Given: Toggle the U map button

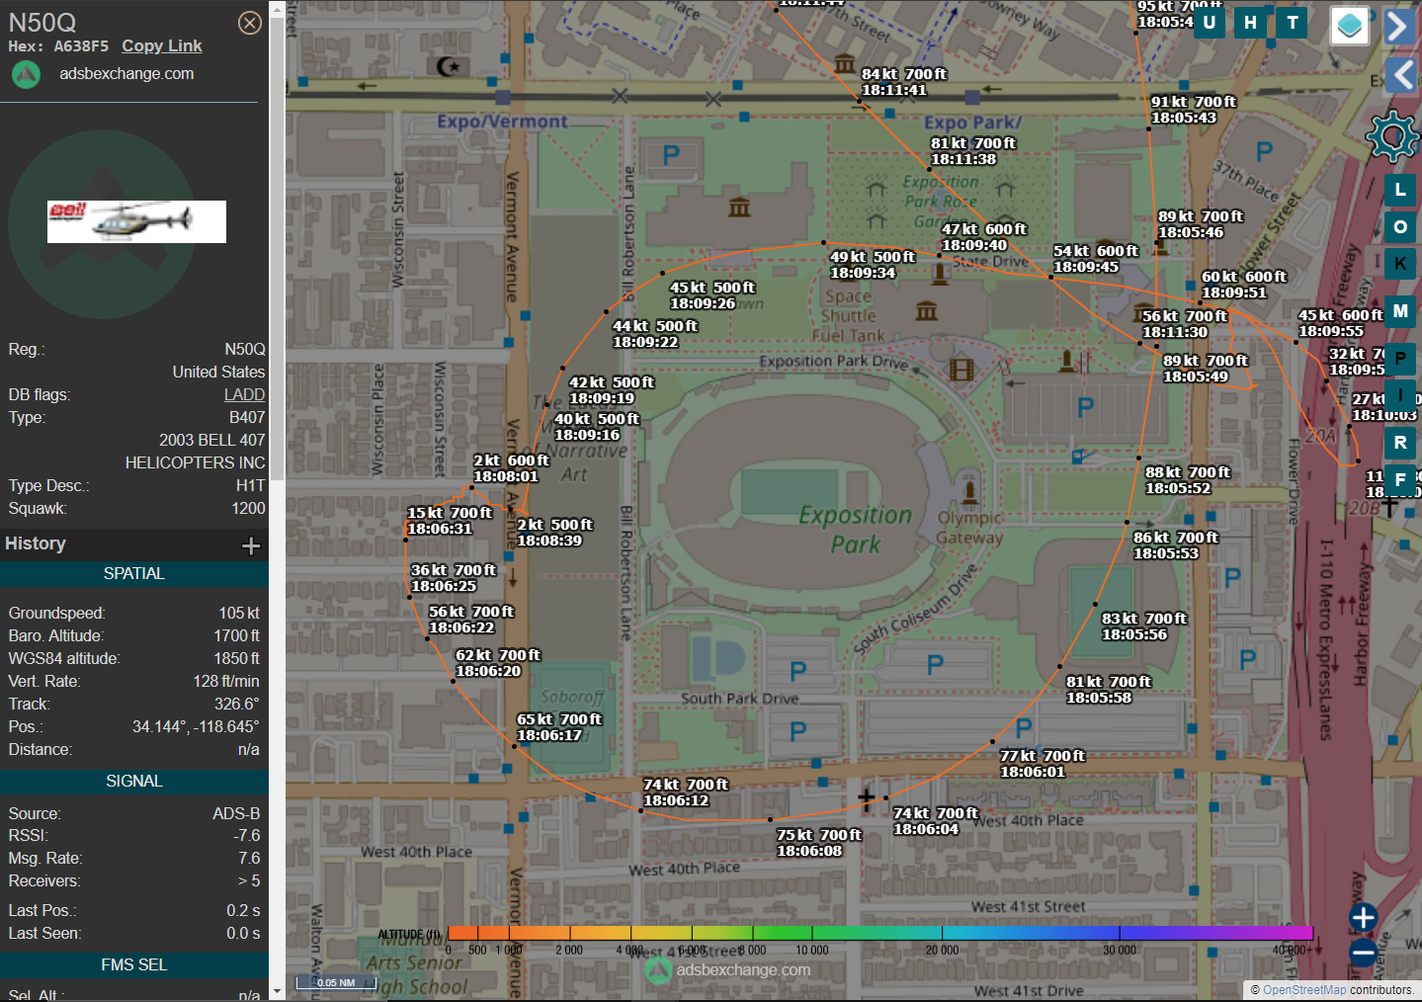Looking at the screenshot, I should pos(1209,23).
